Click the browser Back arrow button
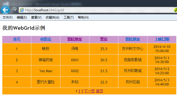The height and width of the screenshot is (97, 177). pyautogui.click(x=5, y=10)
